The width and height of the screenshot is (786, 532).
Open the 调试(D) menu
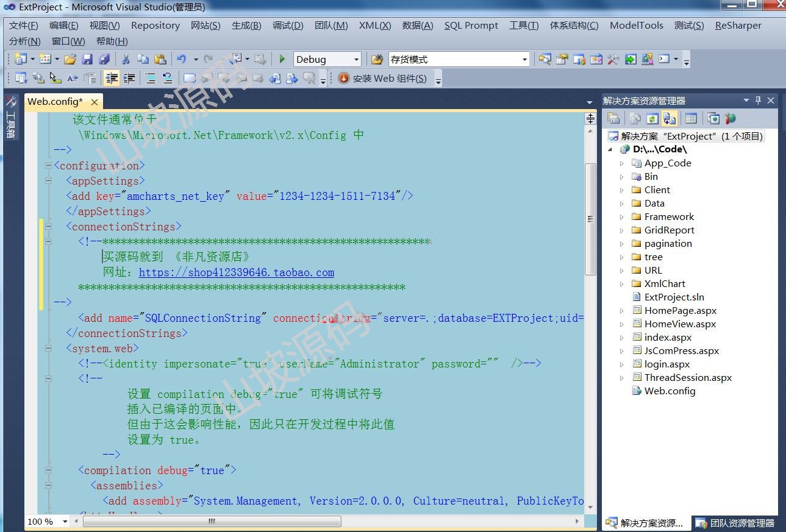pyautogui.click(x=288, y=26)
